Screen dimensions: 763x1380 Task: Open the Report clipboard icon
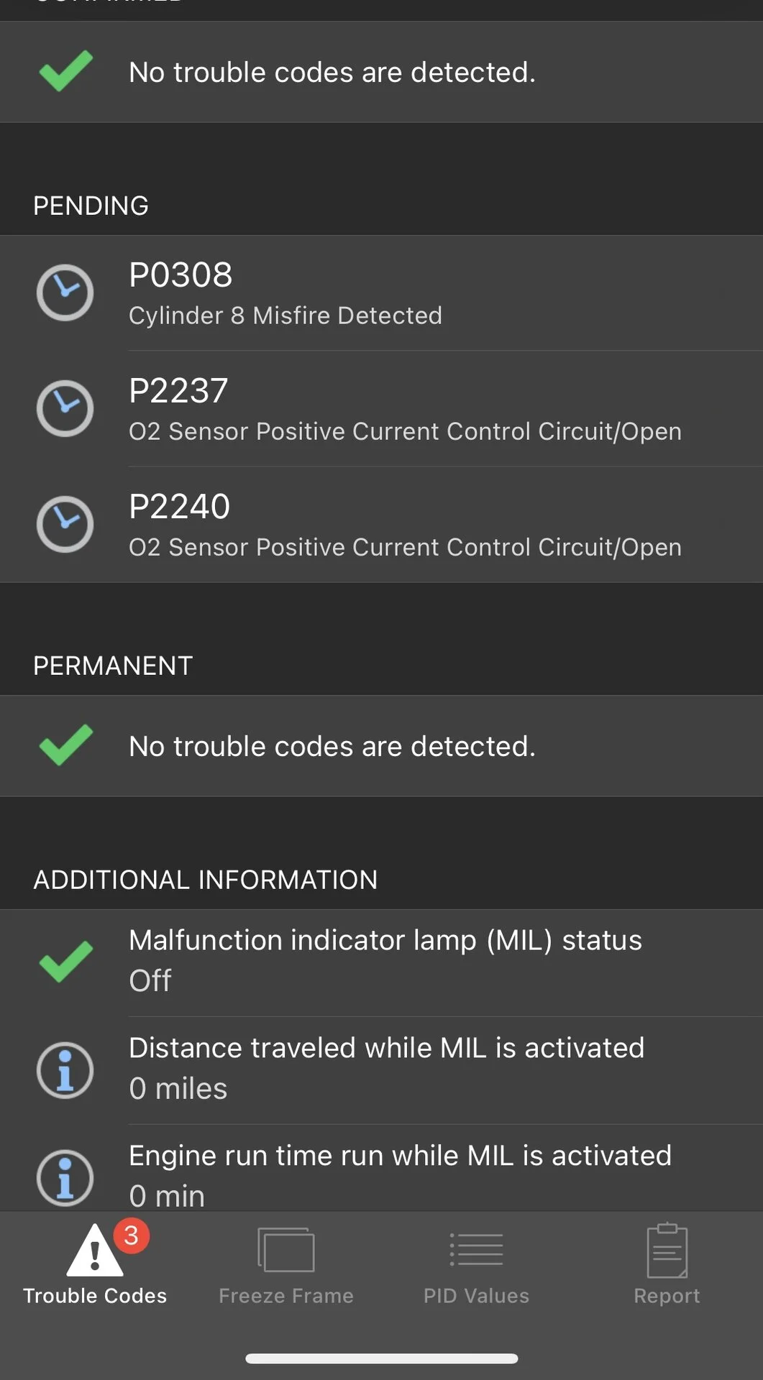click(667, 1251)
